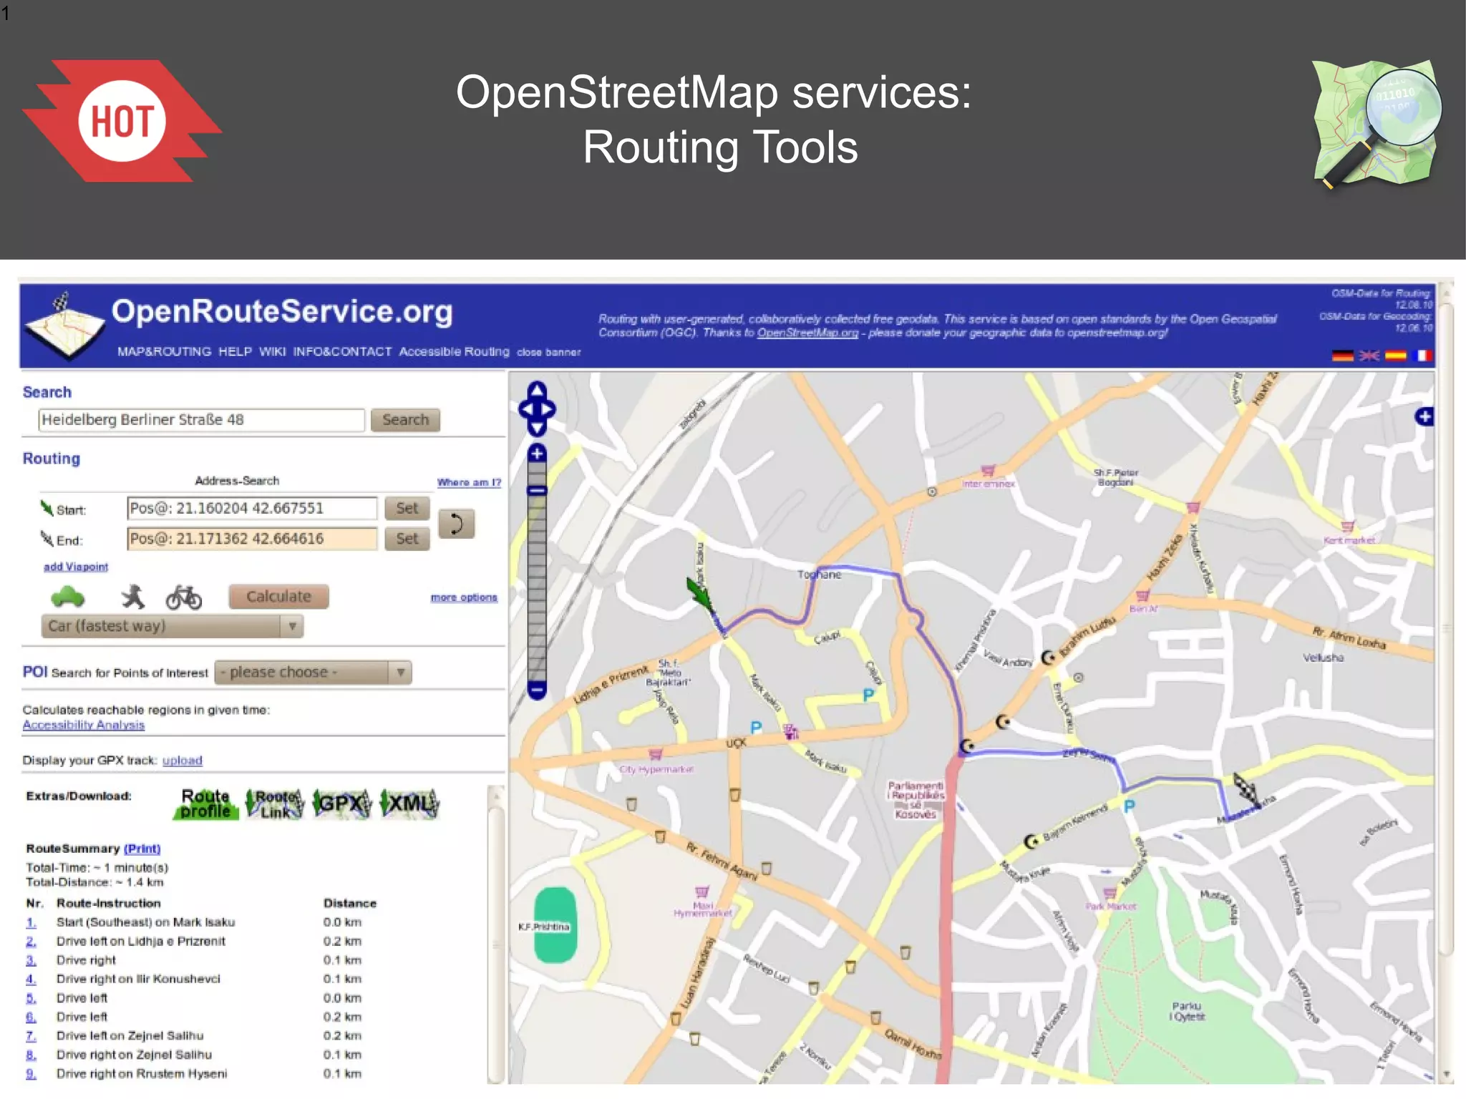1466x1099 pixels.
Task: Open Accessibility Analysis link
Action: point(84,725)
